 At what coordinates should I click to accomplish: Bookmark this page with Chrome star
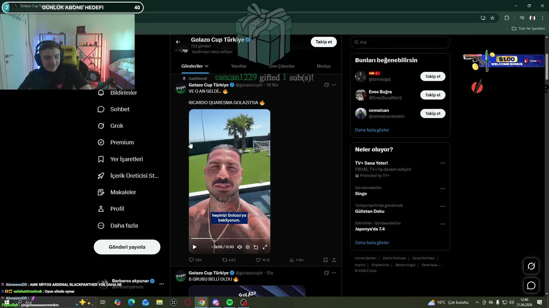pos(492,18)
